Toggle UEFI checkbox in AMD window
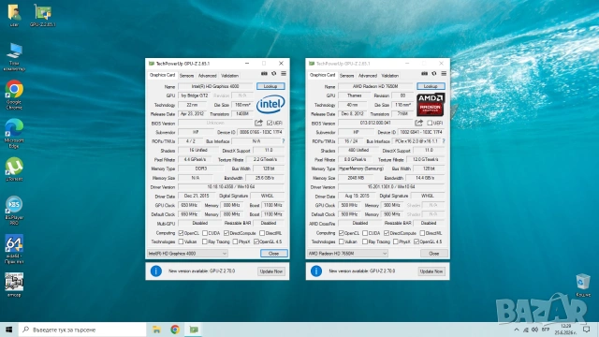Viewport: 599px width, 337px height. [430, 123]
